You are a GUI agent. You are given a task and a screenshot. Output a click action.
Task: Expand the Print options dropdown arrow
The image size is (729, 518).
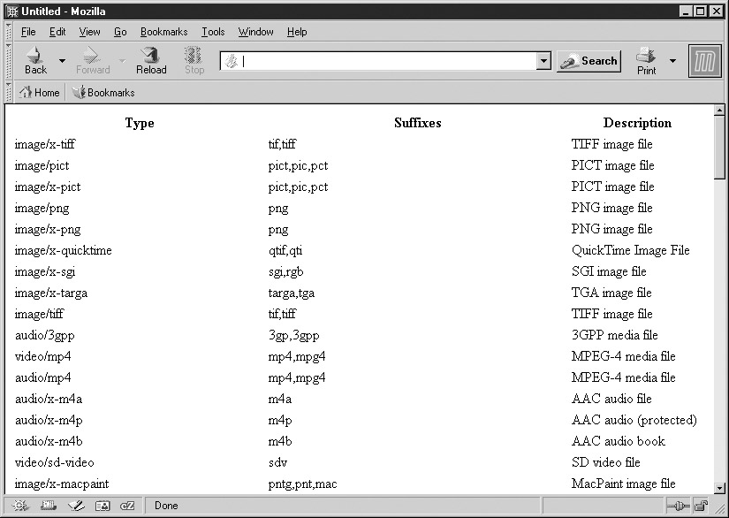click(x=672, y=61)
